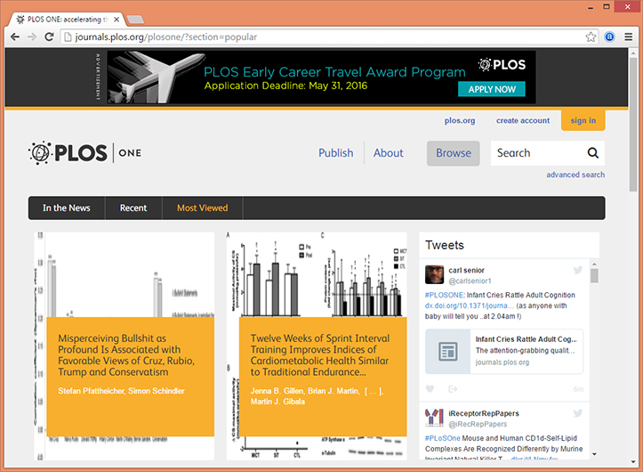Viewport: 643px width, 472px height.
Task: Click the tweets widget scroll down arrow
Action: (594, 454)
